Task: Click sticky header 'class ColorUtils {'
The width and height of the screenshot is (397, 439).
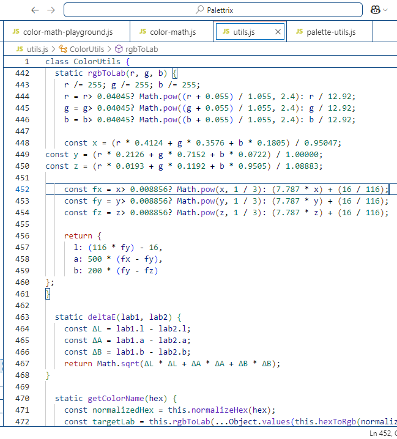Action: point(87,62)
